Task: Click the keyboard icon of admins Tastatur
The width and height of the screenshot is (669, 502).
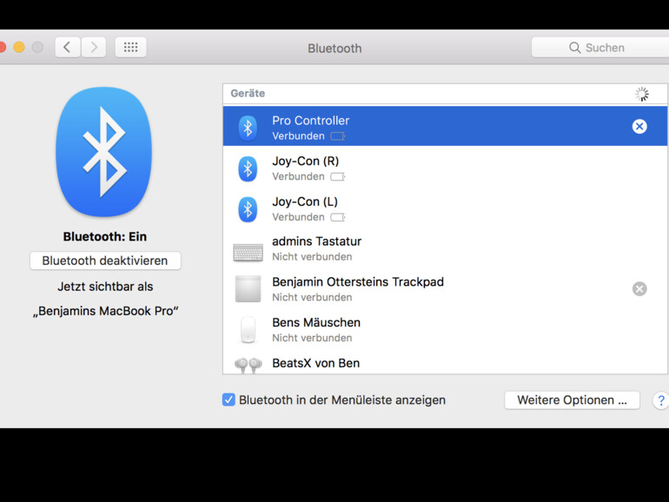Action: (x=248, y=253)
